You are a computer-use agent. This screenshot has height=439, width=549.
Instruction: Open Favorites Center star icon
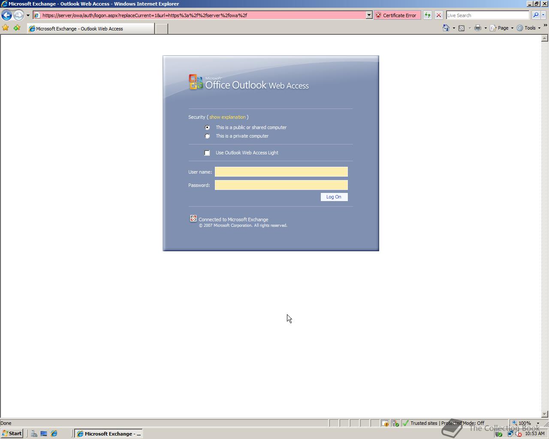click(x=6, y=28)
